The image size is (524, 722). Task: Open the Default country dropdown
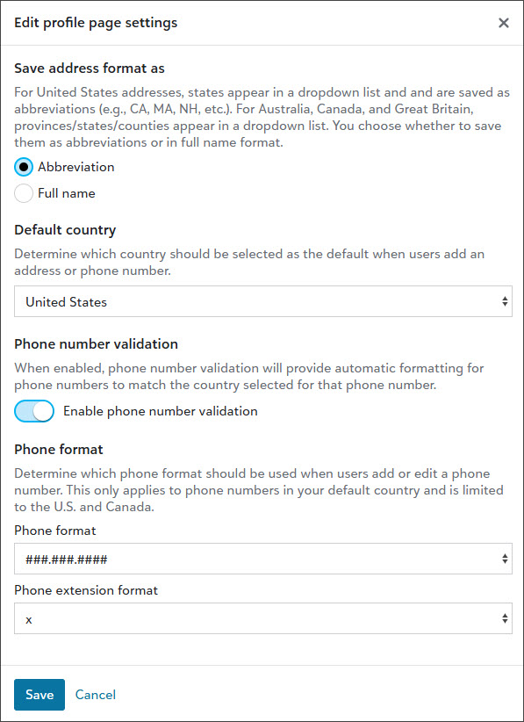coord(263,301)
